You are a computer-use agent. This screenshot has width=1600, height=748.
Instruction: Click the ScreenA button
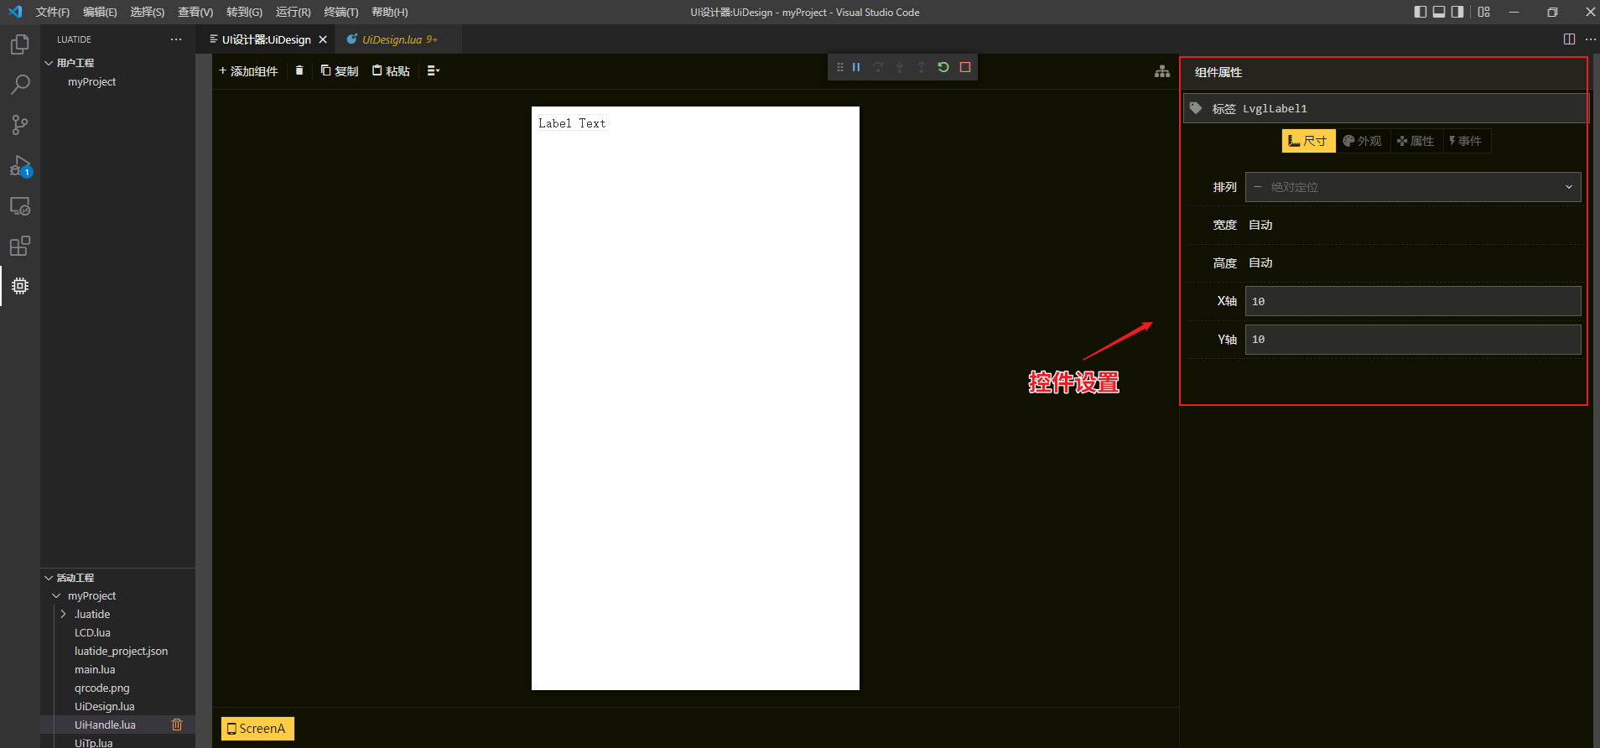[257, 729]
